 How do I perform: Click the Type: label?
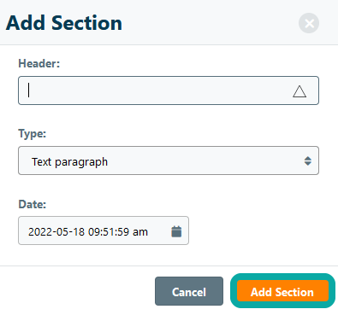(33, 133)
